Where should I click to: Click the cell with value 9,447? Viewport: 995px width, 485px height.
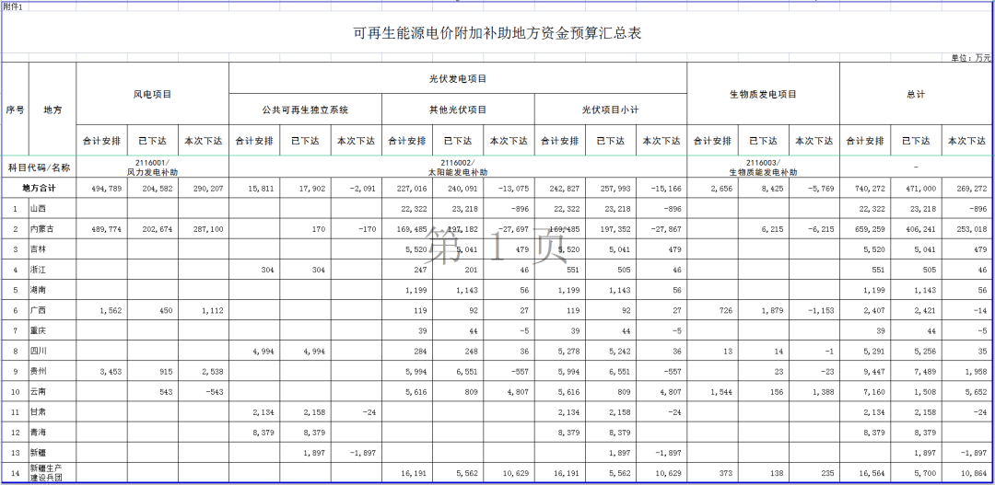(865, 371)
